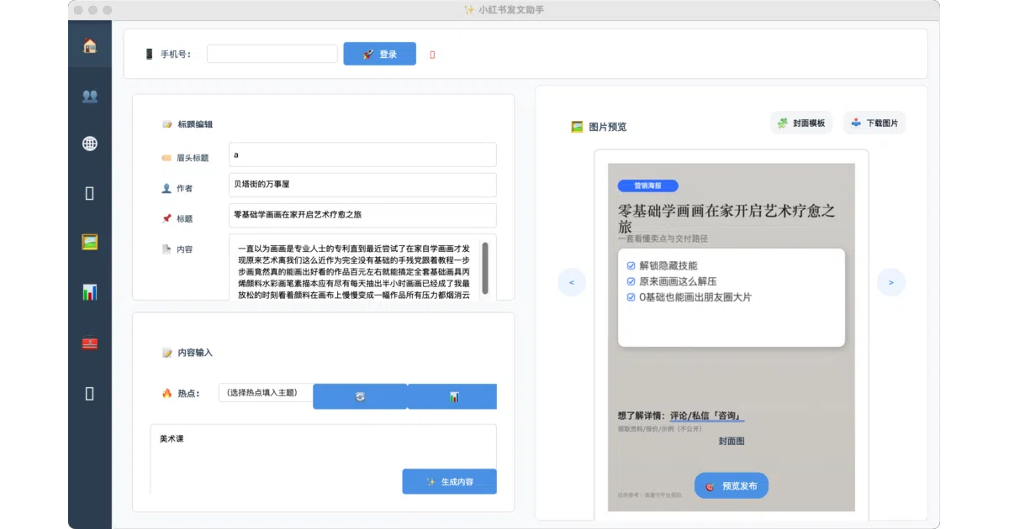Image resolution: width=1009 pixels, height=529 pixels.
Task: Click the checkbox beside 0基础也能画出朋友圈大片
Action: tap(631, 297)
